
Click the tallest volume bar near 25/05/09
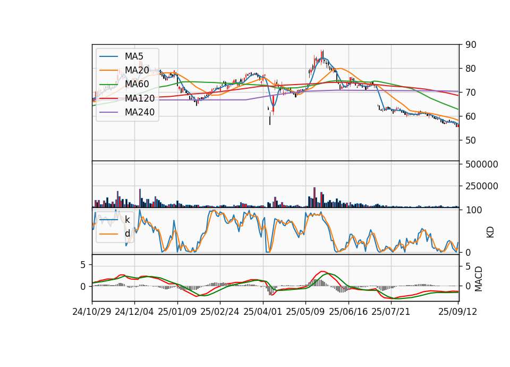pyautogui.click(x=314, y=197)
